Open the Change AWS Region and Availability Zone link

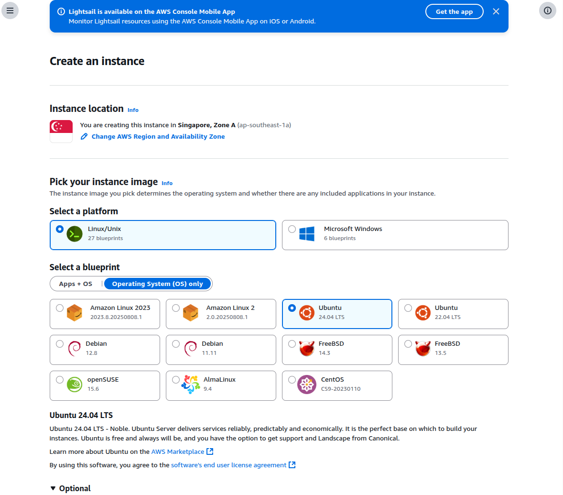(x=158, y=136)
